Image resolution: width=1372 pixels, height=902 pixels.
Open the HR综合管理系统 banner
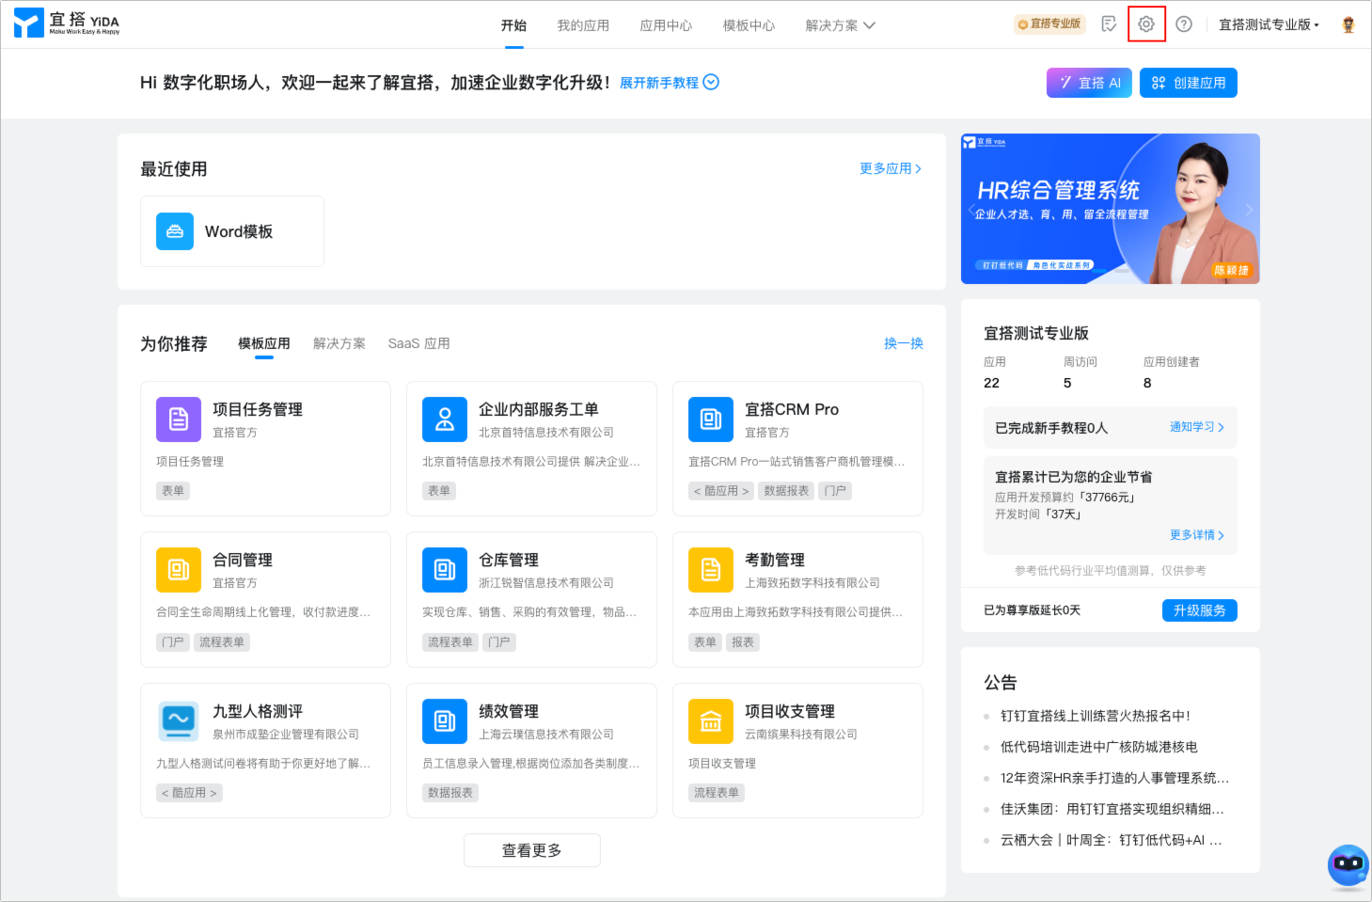pyautogui.click(x=1111, y=209)
